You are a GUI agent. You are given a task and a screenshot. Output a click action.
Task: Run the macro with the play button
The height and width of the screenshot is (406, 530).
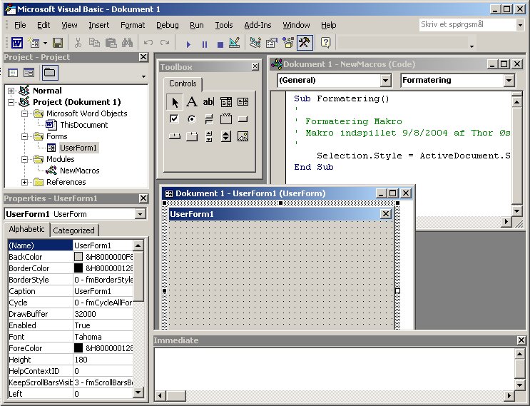pos(188,44)
